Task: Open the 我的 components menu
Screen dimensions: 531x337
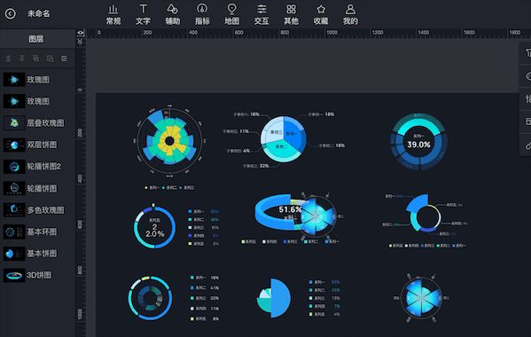Action: click(x=350, y=14)
